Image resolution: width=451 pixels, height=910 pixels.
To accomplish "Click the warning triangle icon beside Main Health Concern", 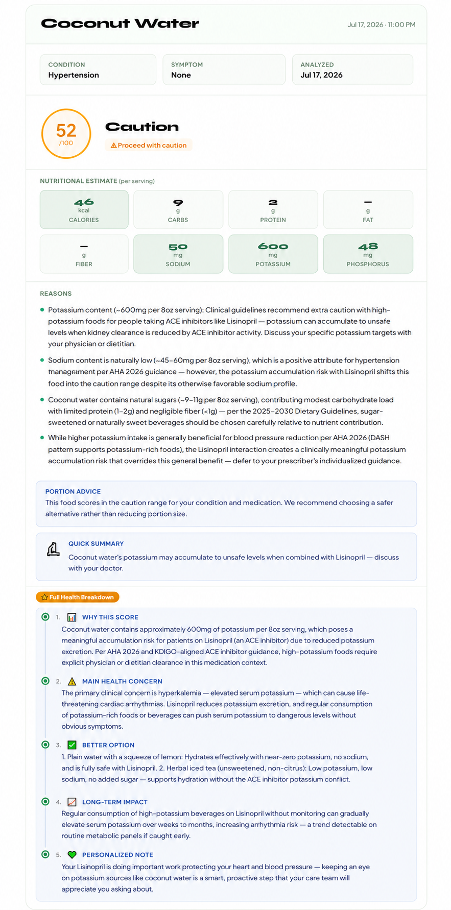I will click(x=72, y=681).
